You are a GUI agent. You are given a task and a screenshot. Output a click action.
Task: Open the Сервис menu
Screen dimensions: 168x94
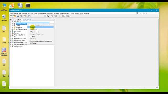(77, 13)
